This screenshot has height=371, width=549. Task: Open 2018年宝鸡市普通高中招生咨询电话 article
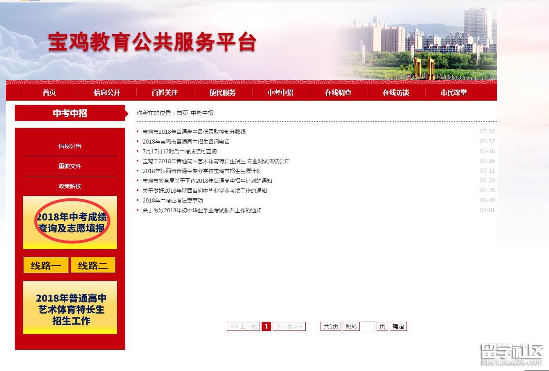(186, 142)
